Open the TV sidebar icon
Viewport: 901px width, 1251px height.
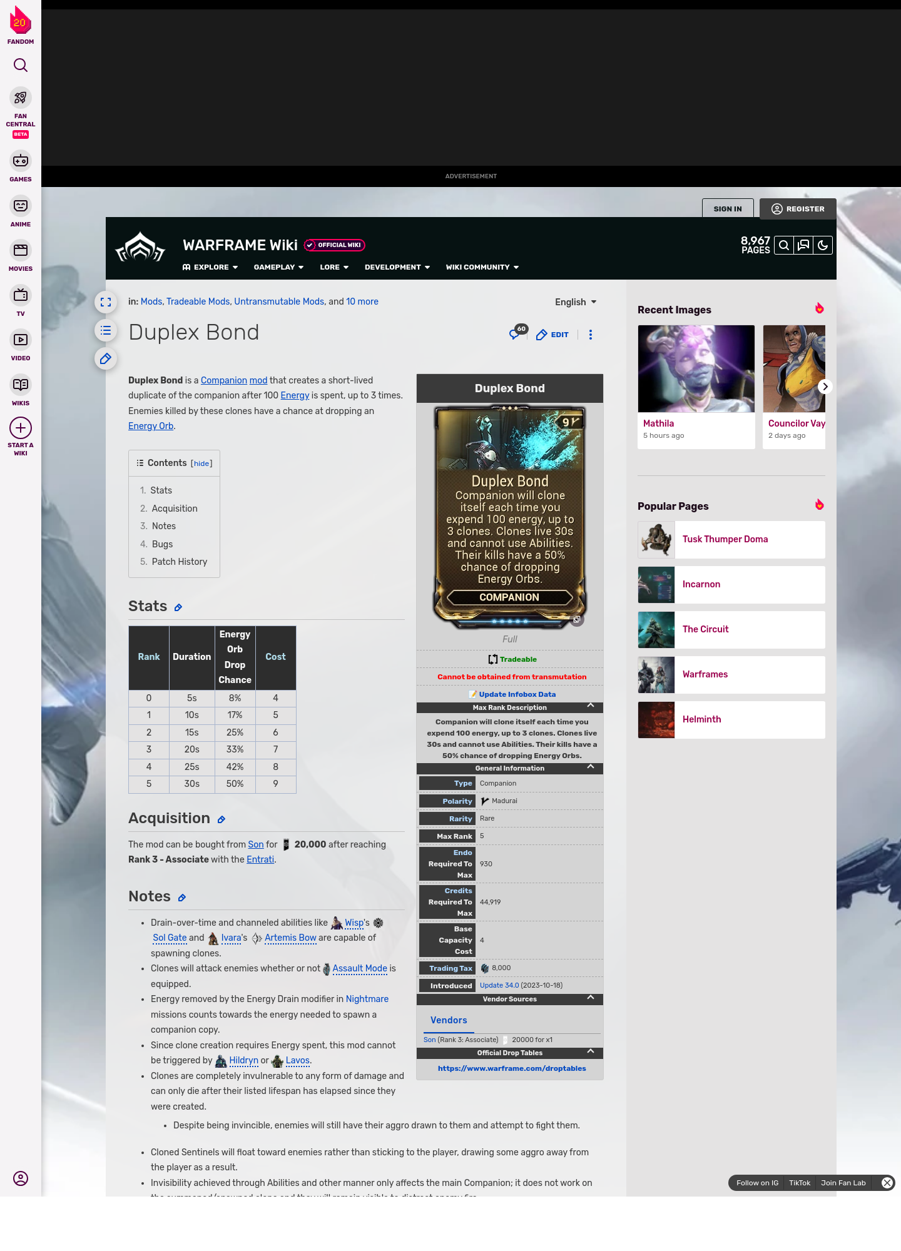point(21,295)
